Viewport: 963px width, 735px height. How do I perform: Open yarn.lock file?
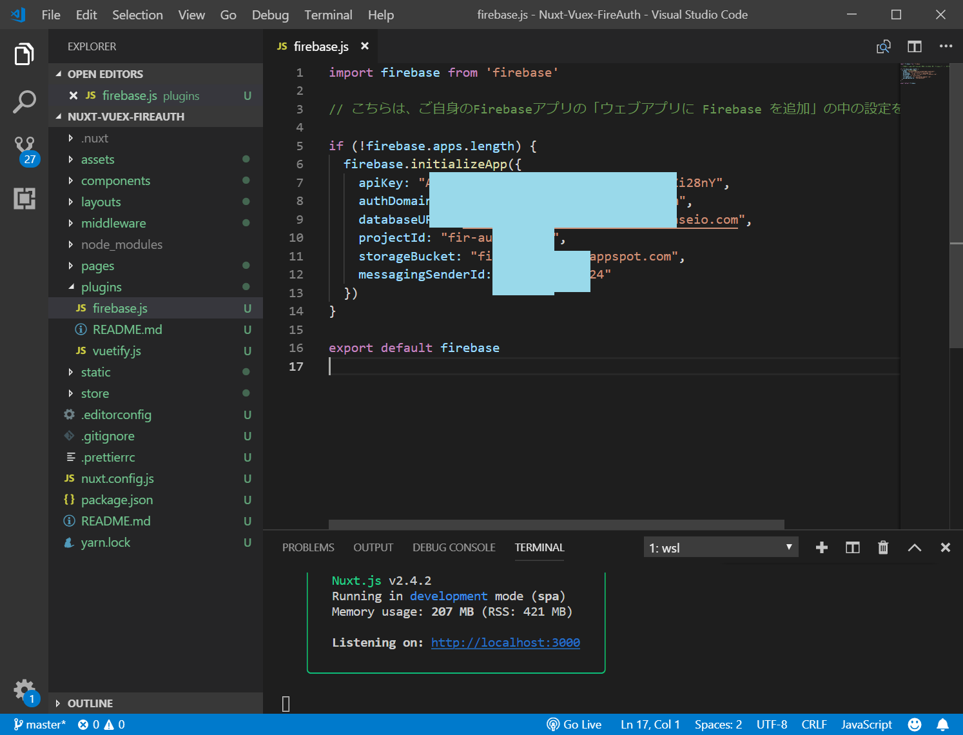tap(155, 542)
